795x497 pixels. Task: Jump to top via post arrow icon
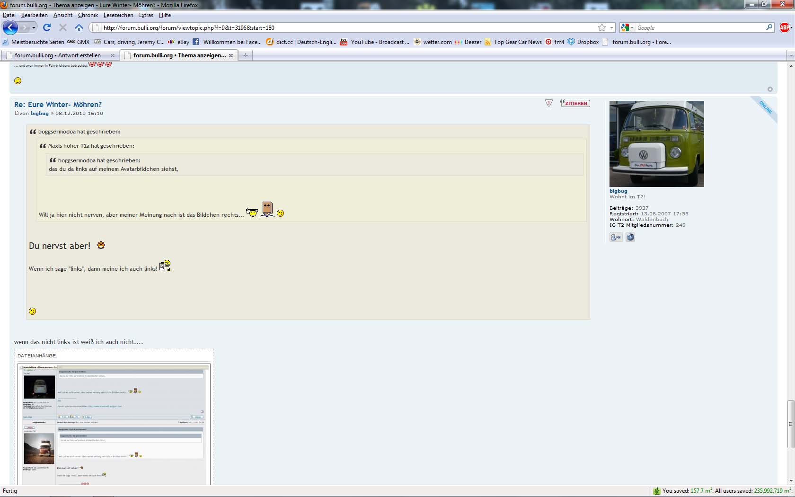pos(770,89)
